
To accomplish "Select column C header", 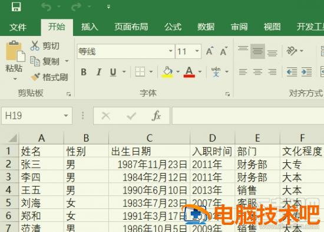I will pos(149,138).
